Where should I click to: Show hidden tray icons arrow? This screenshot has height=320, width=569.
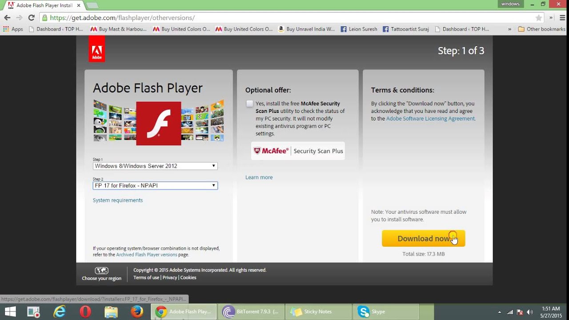(500, 312)
